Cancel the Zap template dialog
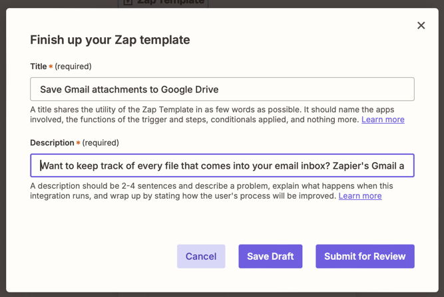444x297 pixels. [x=201, y=256]
